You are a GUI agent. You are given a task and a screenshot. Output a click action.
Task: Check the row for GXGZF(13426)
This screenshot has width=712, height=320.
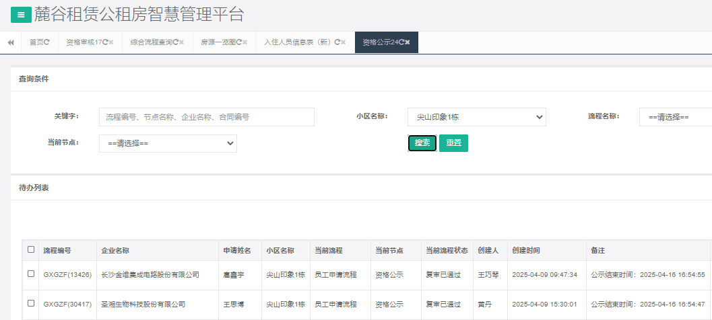(x=31, y=274)
